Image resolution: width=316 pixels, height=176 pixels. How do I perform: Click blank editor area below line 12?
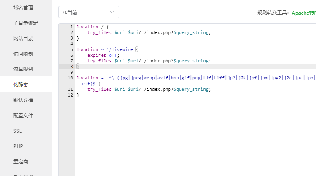pos(183,134)
